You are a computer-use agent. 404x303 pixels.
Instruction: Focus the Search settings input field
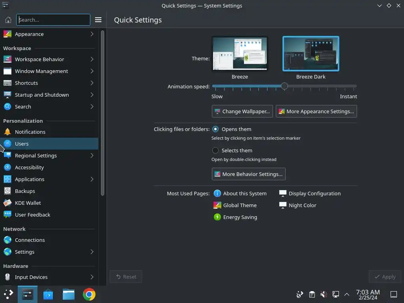(53, 20)
